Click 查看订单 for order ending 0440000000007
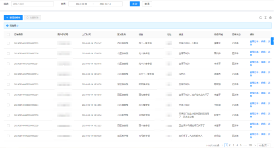The height and width of the screenshot is (148, 274). (254, 134)
